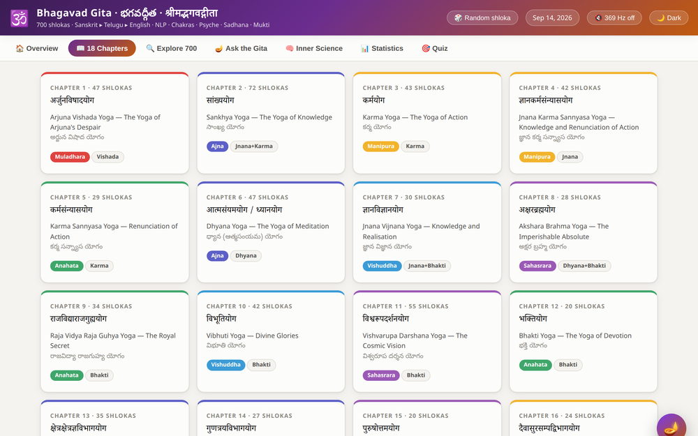Open the Quiz tab

[x=434, y=48]
